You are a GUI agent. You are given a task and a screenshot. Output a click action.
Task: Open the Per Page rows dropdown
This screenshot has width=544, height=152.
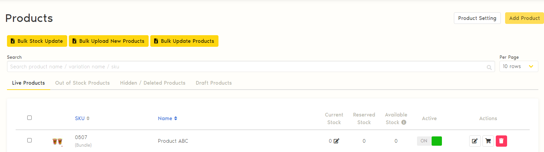(518, 66)
